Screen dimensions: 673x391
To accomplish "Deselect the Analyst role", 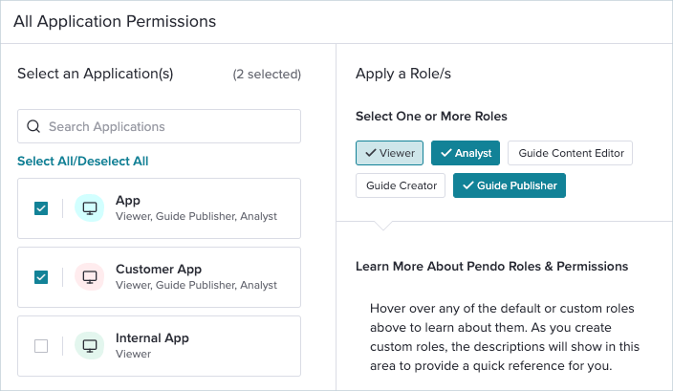I will (466, 153).
